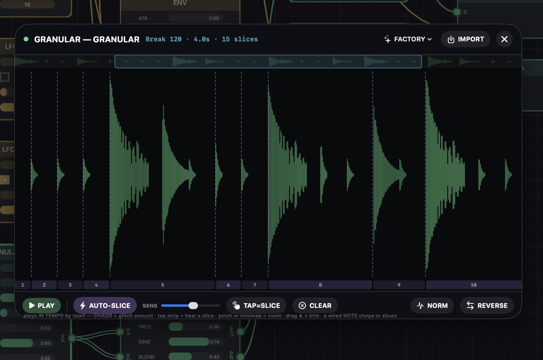Adjust the SENS sensitivity slider thumb
Image resolution: width=543 pixels, height=360 pixels.
point(193,305)
